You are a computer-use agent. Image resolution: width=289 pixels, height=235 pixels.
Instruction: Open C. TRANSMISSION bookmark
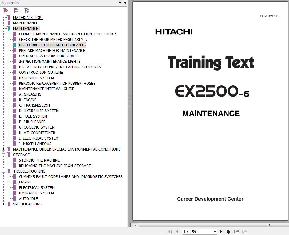tap(34, 105)
